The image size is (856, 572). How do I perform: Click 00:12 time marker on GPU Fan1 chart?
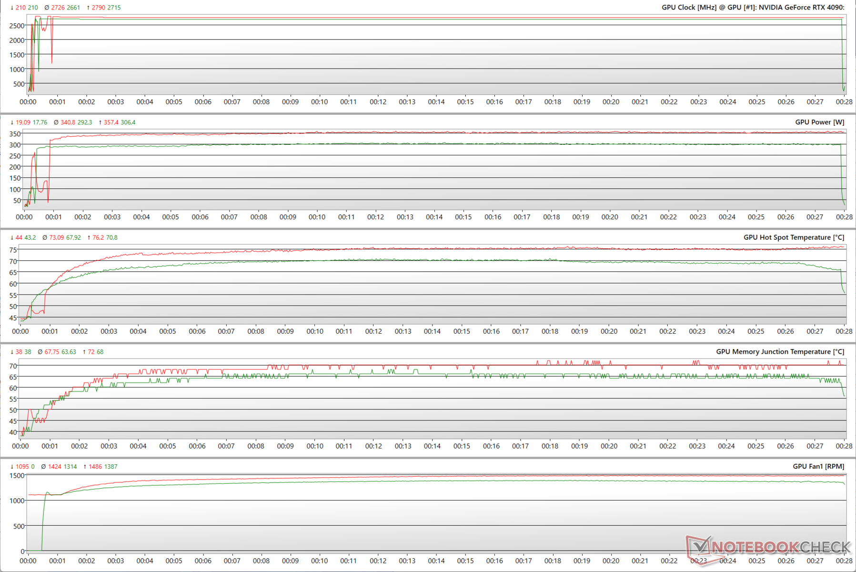[378, 561]
